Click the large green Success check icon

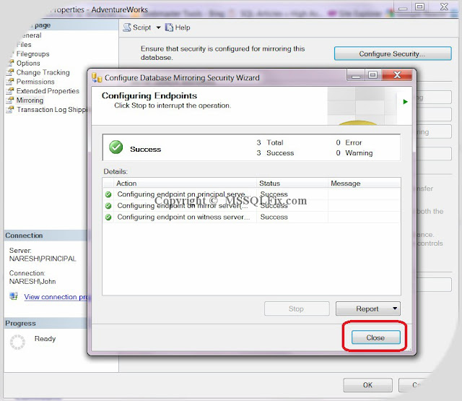tap(115, 147)
